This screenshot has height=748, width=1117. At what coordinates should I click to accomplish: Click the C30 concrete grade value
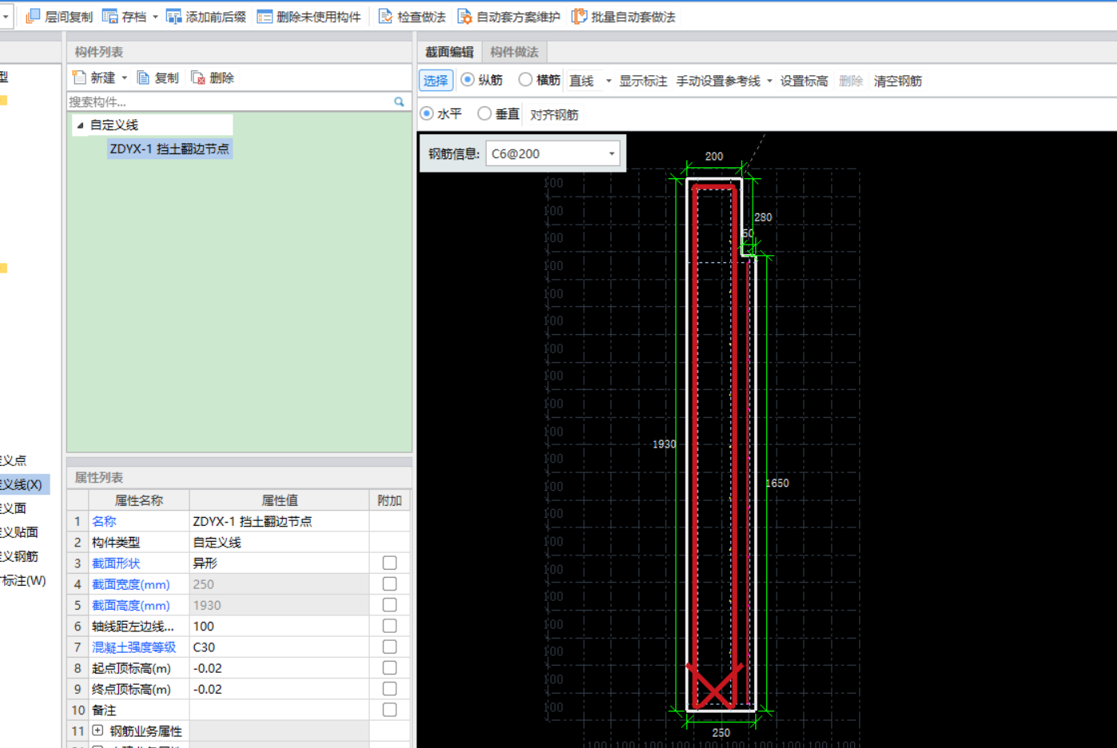(204, 647)
